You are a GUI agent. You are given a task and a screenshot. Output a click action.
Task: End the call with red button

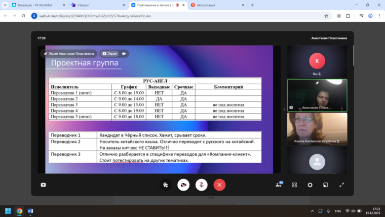point(219,185)
